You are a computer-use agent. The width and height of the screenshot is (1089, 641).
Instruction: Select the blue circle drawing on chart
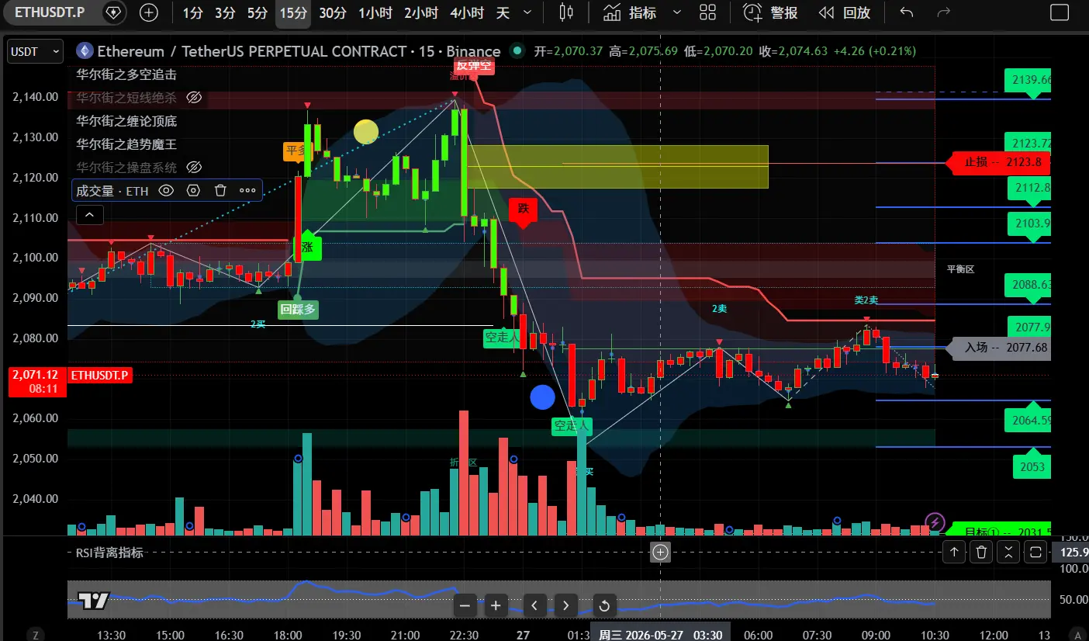[x=543, y=397]
